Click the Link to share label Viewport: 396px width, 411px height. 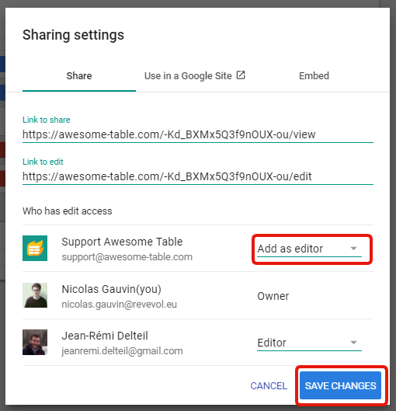[x=47, y=120]
